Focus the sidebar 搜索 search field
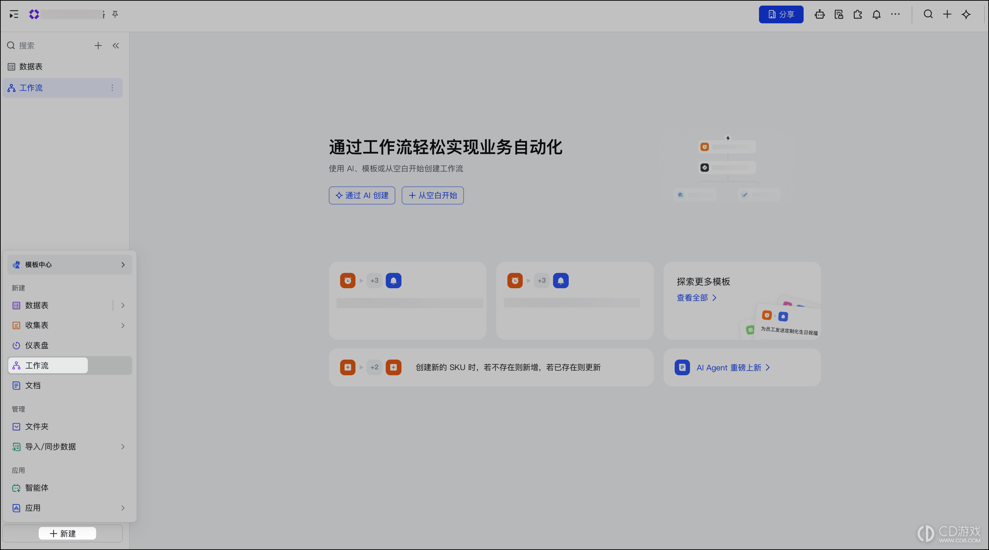 point(46,46)
